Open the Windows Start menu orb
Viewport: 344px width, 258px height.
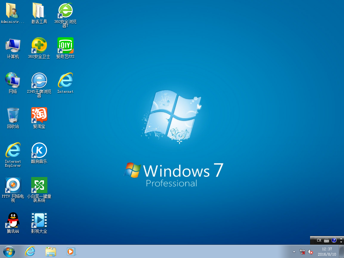coord(9,251)
